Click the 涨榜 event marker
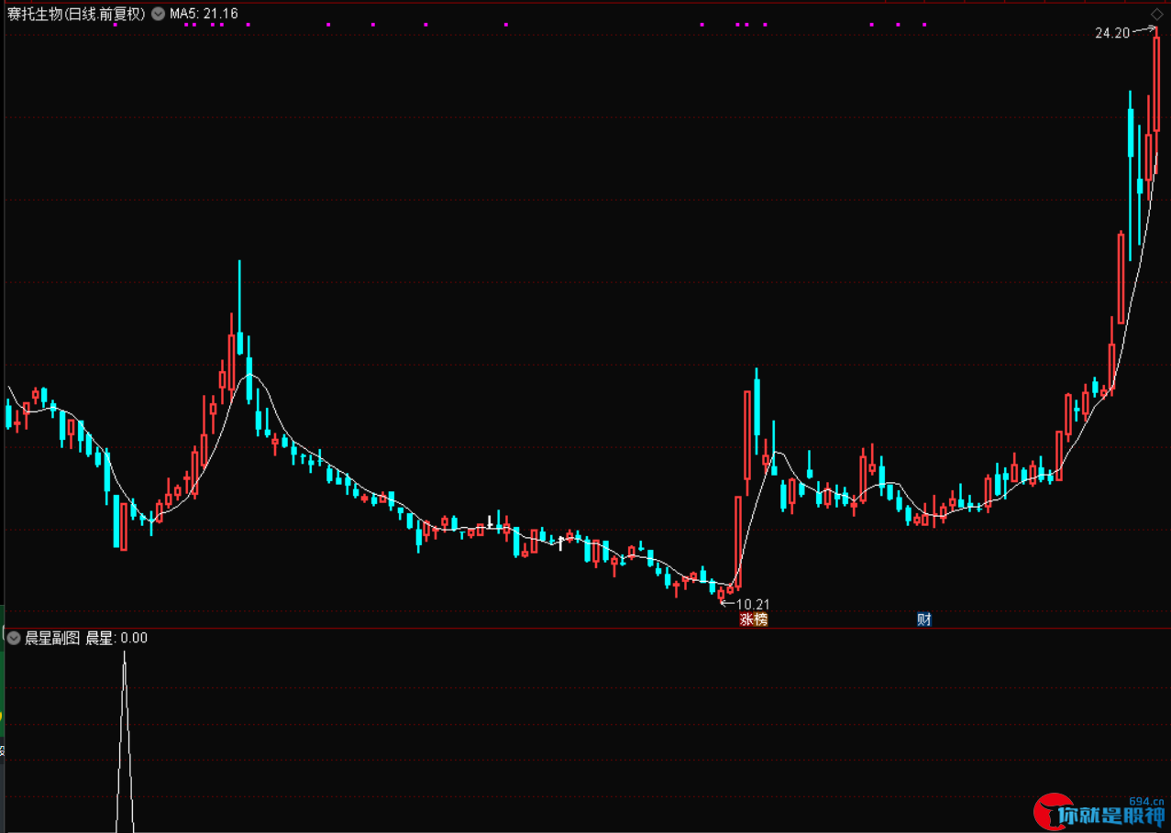The width and height of the screenshot is (1171, 833). pyautogui.click(x=753, y=619)
